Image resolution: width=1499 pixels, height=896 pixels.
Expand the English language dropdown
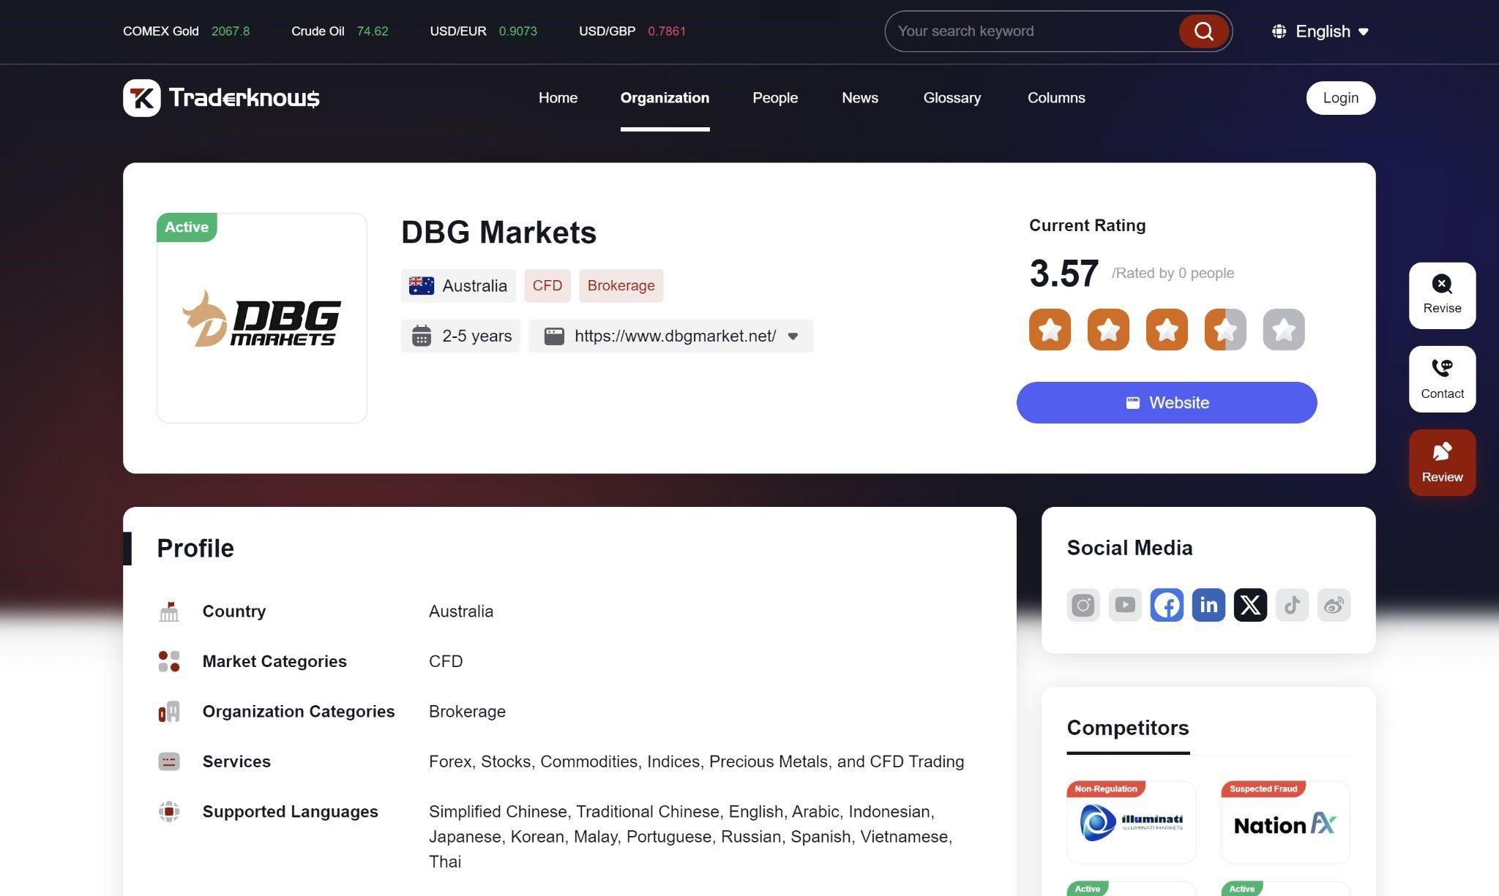1321,31
